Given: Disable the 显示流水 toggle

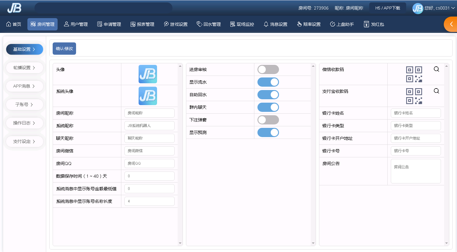Looking at the screenshot, I should coord(268,82).
